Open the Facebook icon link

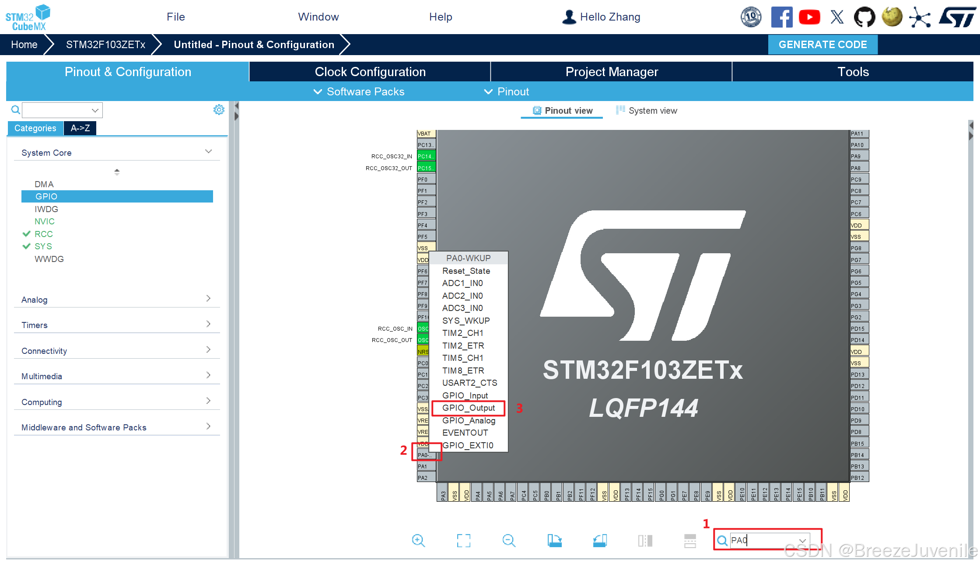point(781,17)
